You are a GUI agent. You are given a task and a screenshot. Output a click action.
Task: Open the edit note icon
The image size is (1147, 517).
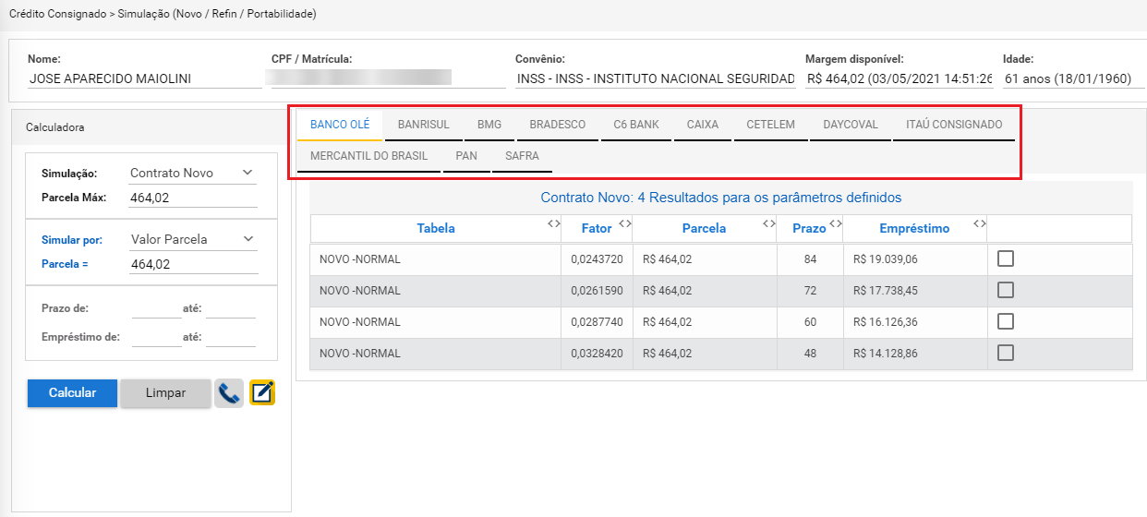262,393
